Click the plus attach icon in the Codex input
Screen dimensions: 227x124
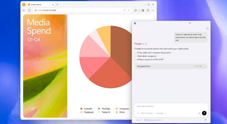[138, 113]
